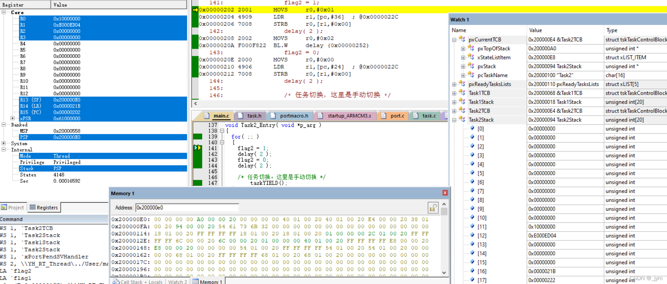
Task: Switch to the Project panel tab
Action: pyautogui.click(x=13, y=207)
